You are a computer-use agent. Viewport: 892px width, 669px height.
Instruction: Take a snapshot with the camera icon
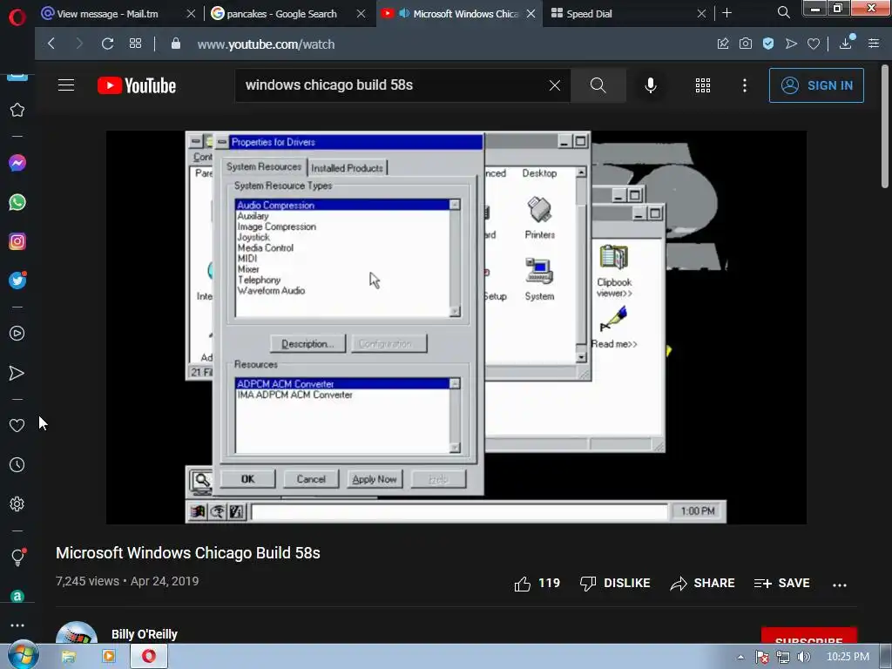[746, 44]
